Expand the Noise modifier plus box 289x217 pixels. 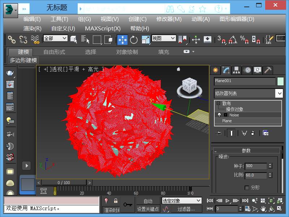(x=225, y=115)
